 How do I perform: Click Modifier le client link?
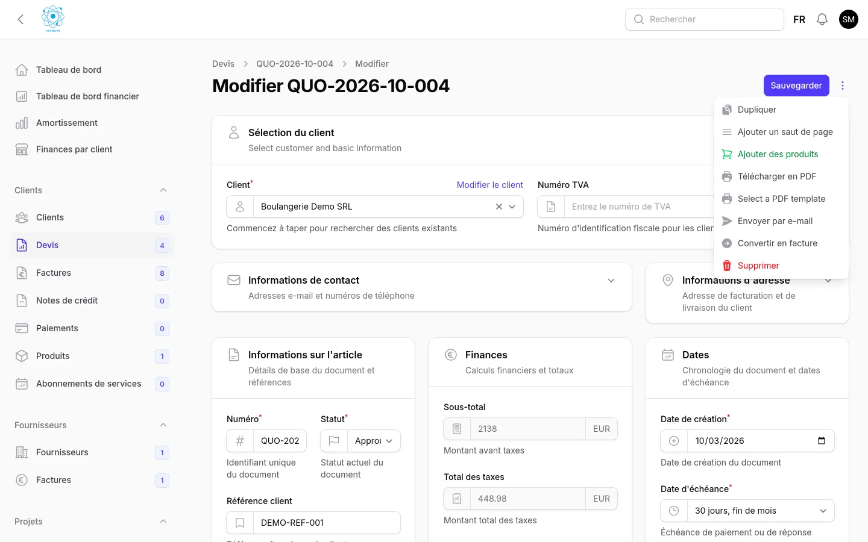click(490, 185)
